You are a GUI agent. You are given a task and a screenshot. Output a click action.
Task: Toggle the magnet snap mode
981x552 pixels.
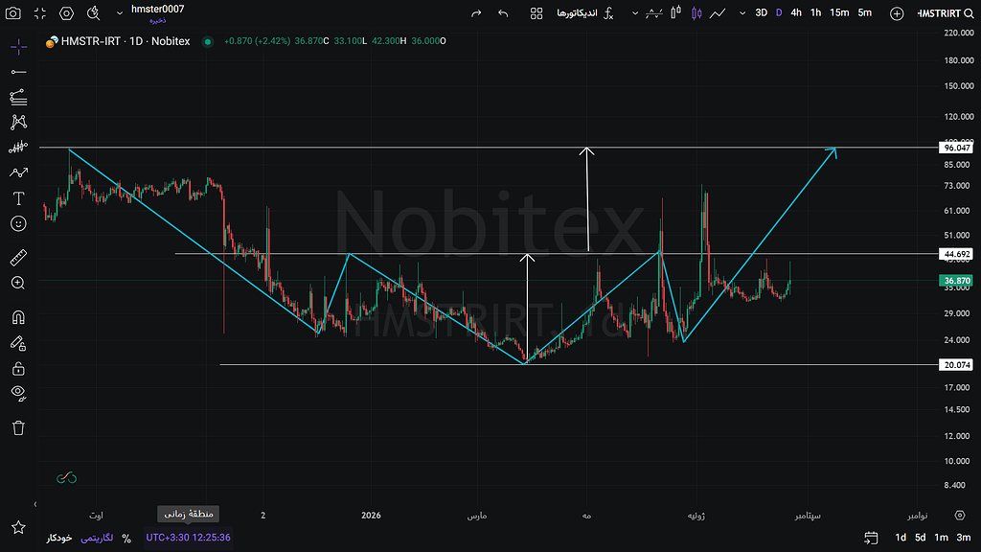coord(19,317)
